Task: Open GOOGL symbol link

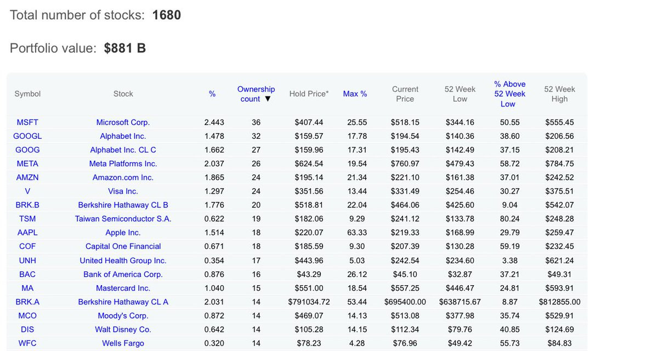Action: (x=27, y=136)
